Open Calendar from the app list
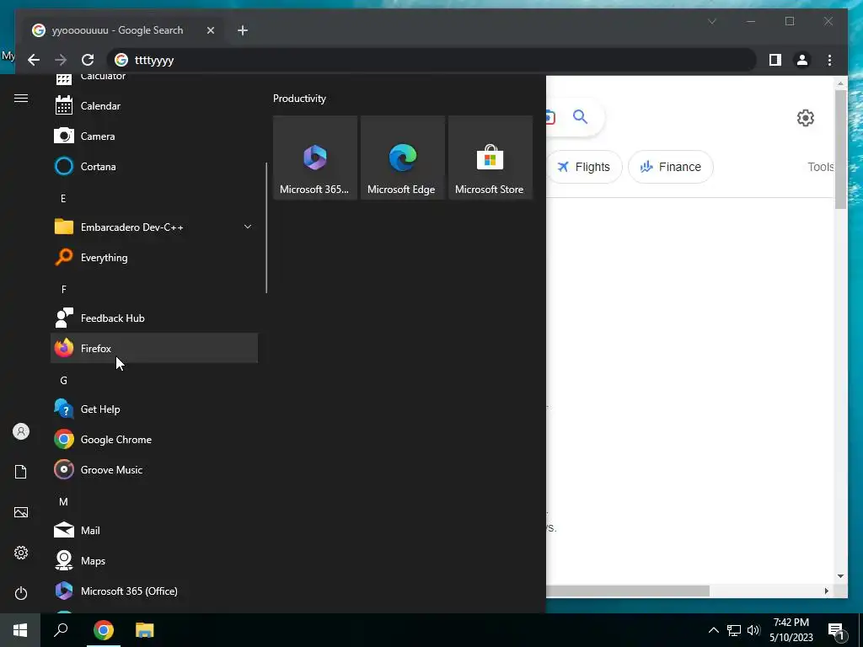Image resolution: width=863 pixels, height=647 pixels. [x=154, y=105]
